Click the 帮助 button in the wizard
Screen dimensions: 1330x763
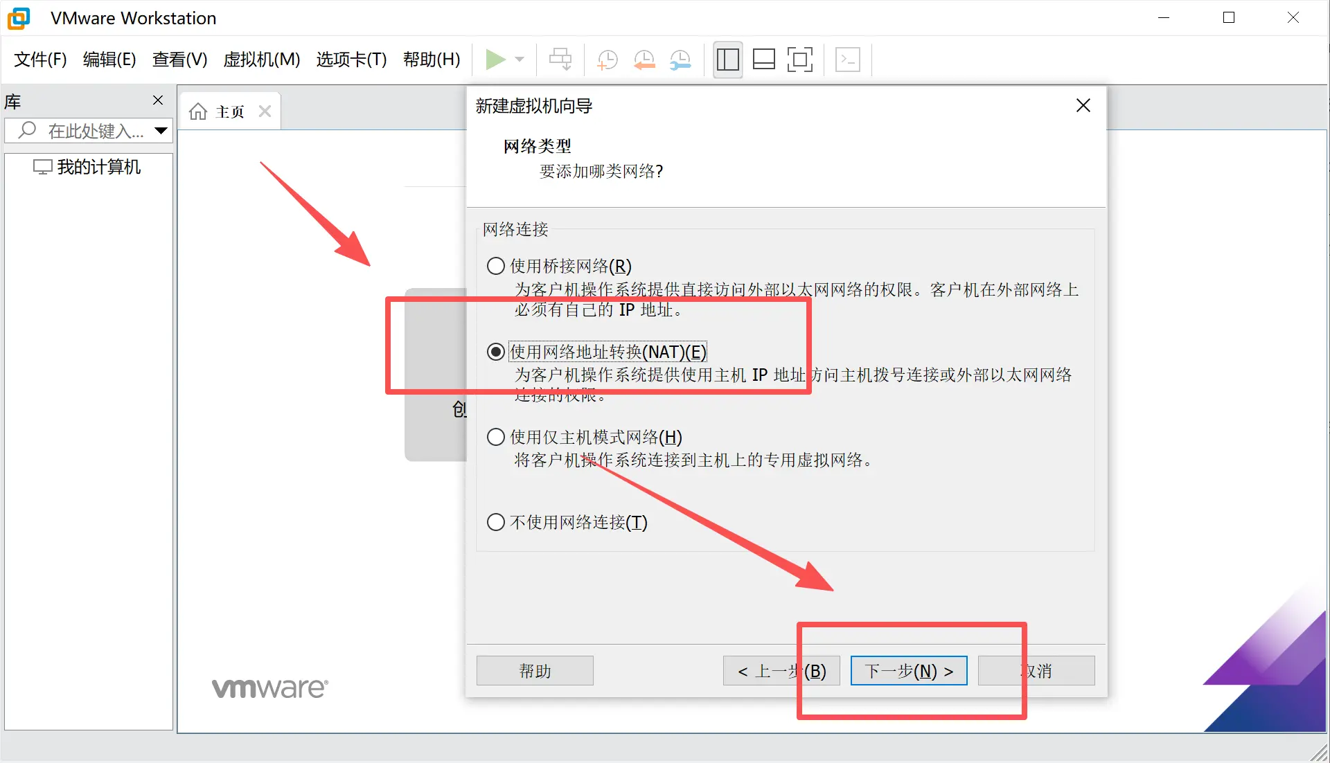point(535,671)
